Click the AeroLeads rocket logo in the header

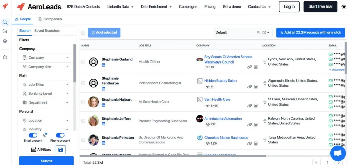point(21,7)
